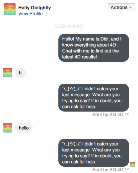Click the arrow on the Actions button

point(131,7)
